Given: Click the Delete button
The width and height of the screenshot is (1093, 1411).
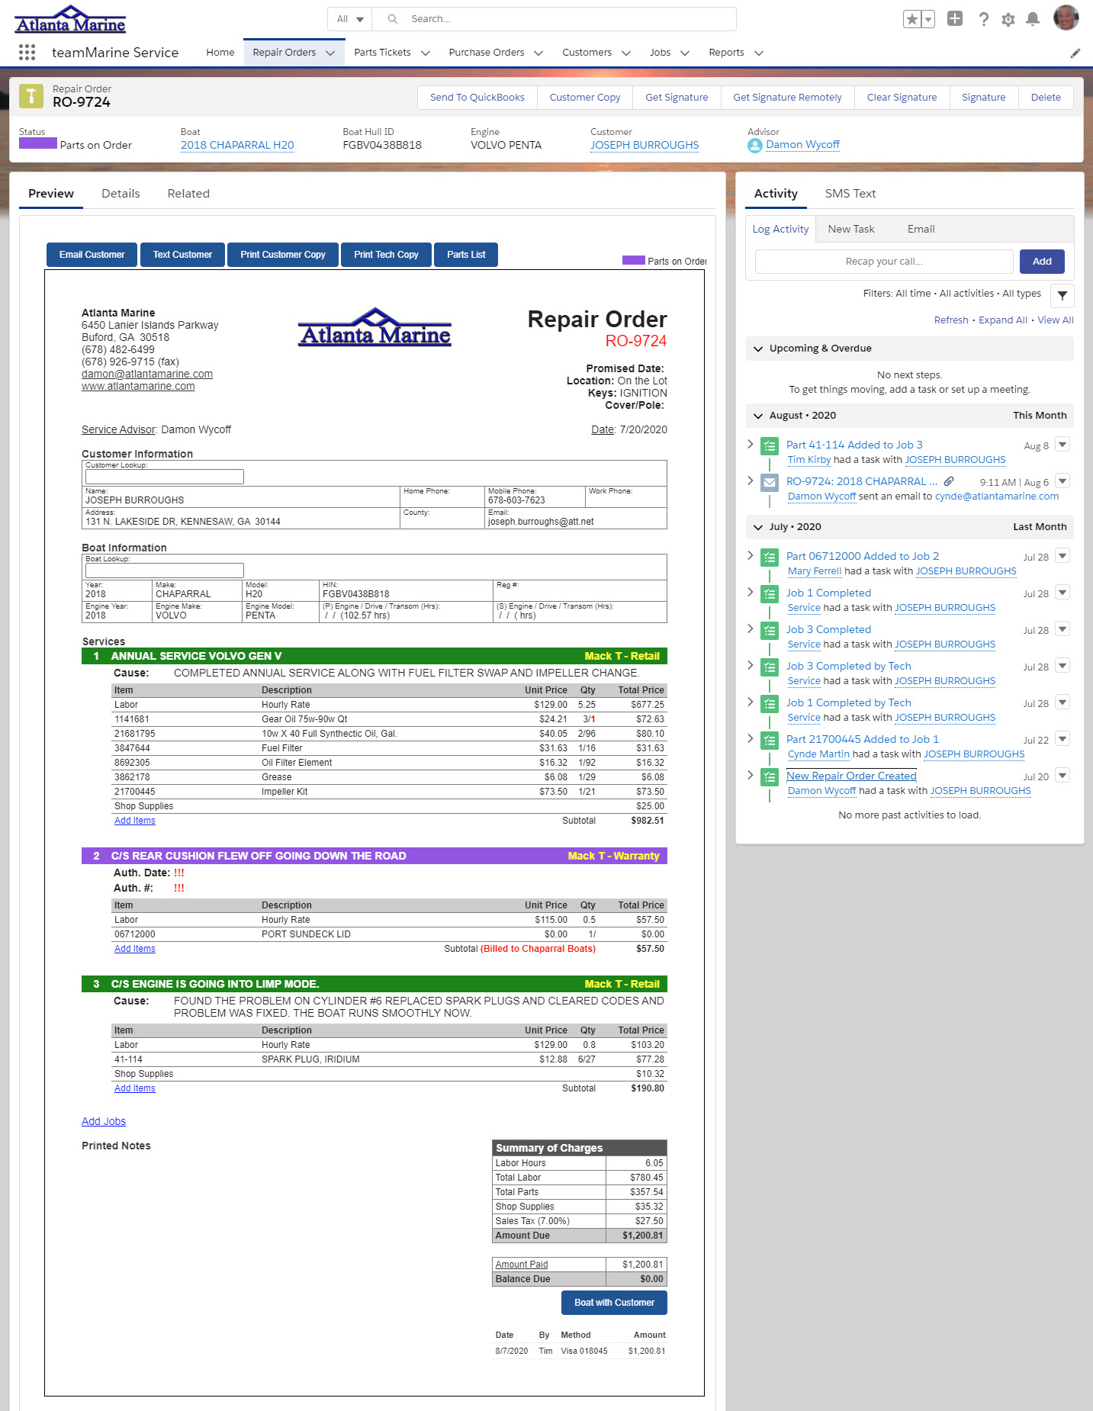Looking at the screenshot, I should coord(1046,98).
